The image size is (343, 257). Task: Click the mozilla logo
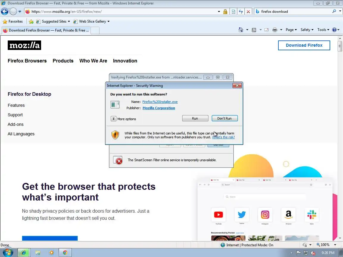[x=24, y=45]
